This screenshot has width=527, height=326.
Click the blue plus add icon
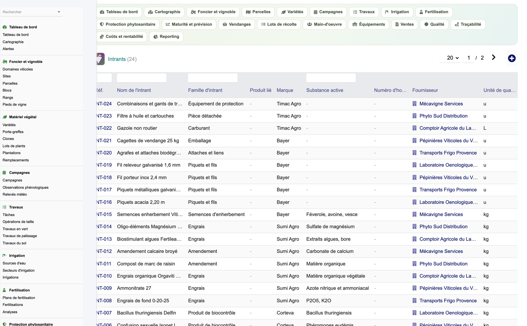[512, 58]
